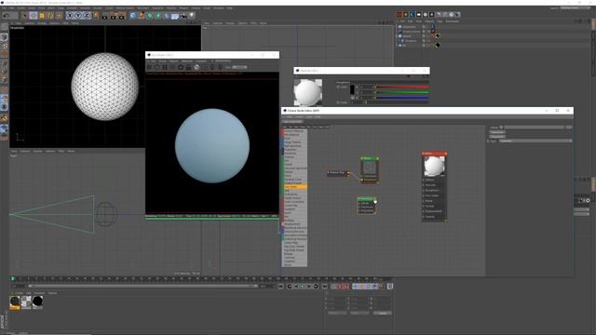Select the orange highlighted entry in node list
Viewport: 596px width, 335px height.
coord(295,187)
